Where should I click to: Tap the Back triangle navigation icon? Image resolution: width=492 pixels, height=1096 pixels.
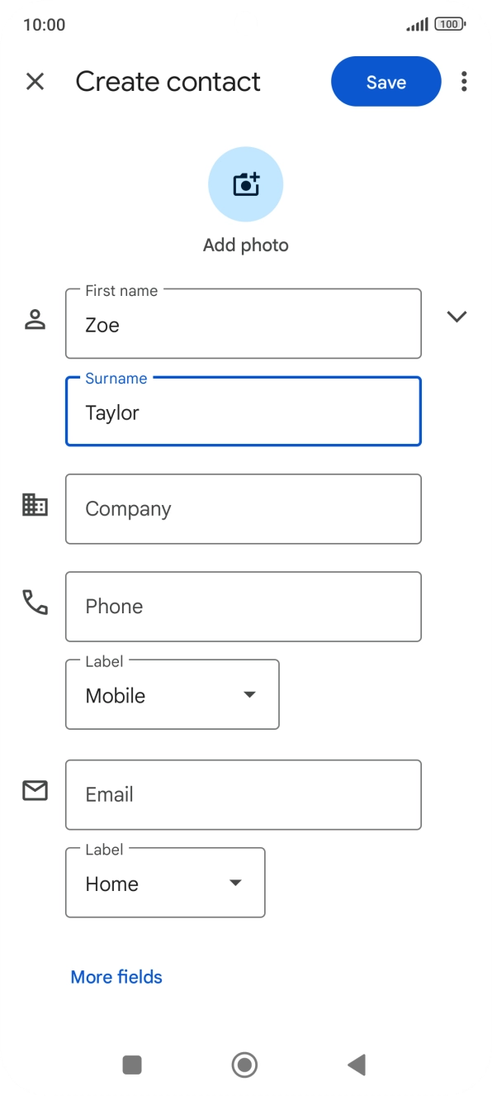(356, 1065)
